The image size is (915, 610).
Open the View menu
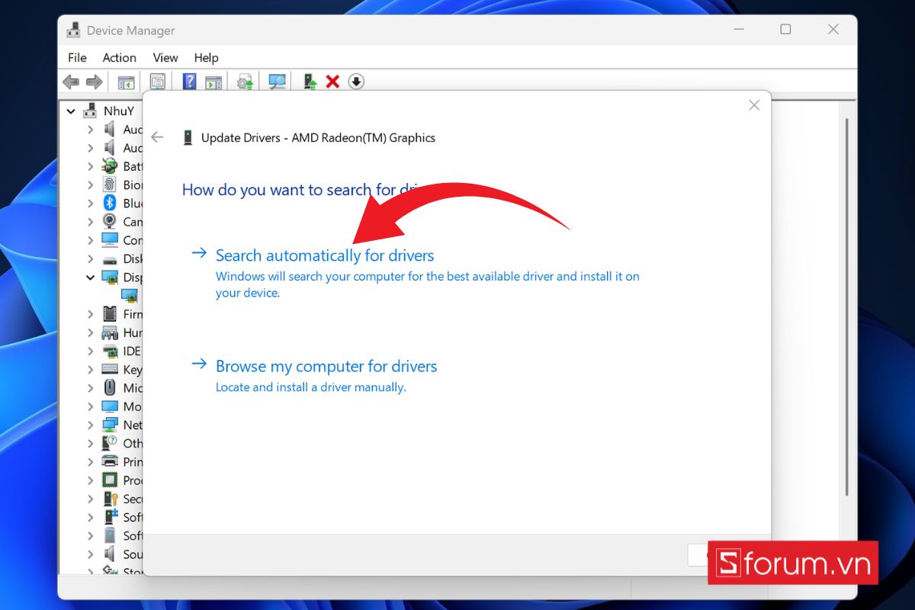pos(165,57)
